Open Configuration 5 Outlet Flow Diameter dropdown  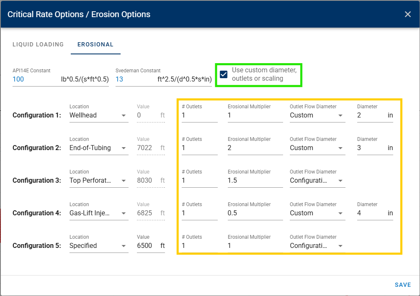tap(317, 246)
